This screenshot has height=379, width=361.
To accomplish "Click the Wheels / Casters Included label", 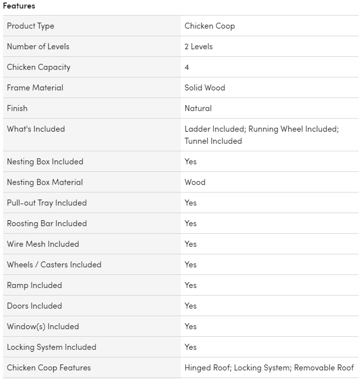I will click(54, 264).
